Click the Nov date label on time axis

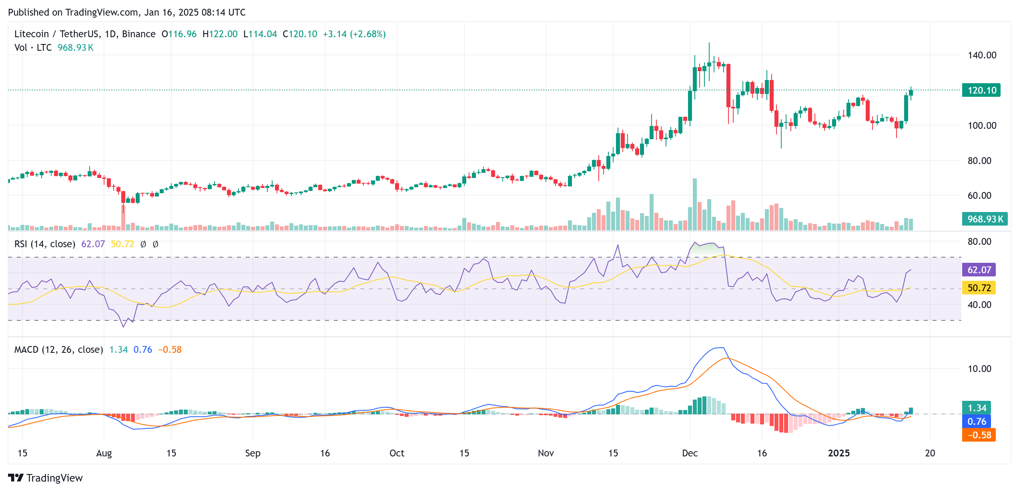[x=546, y=453]
